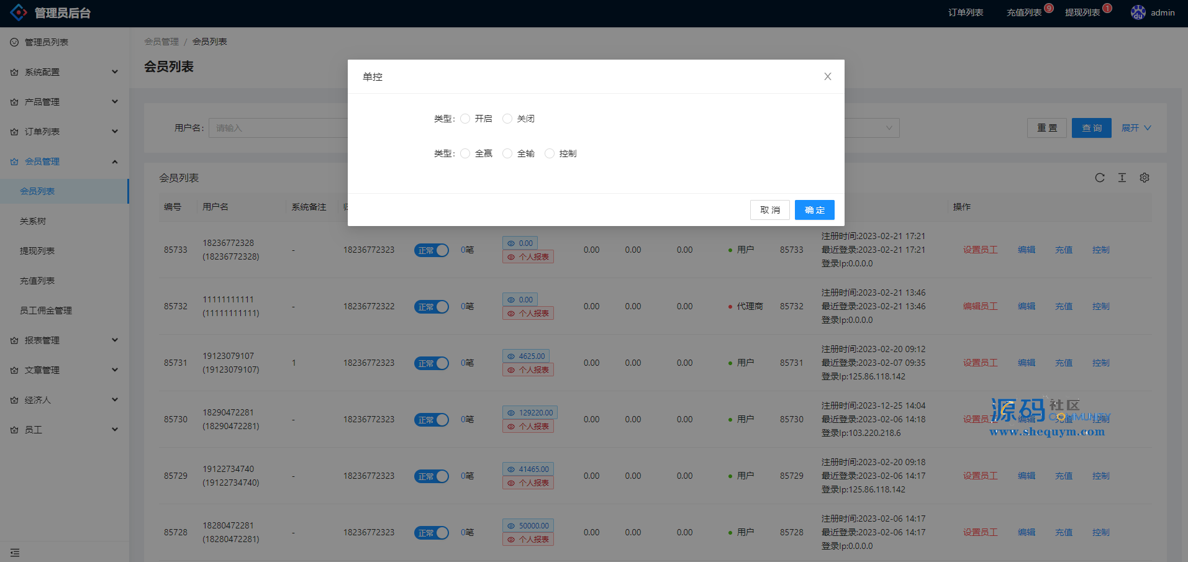Expand 产品管理 sidebar chevron
This screenshot has width=1188, height=562.
tap(115, 102)
